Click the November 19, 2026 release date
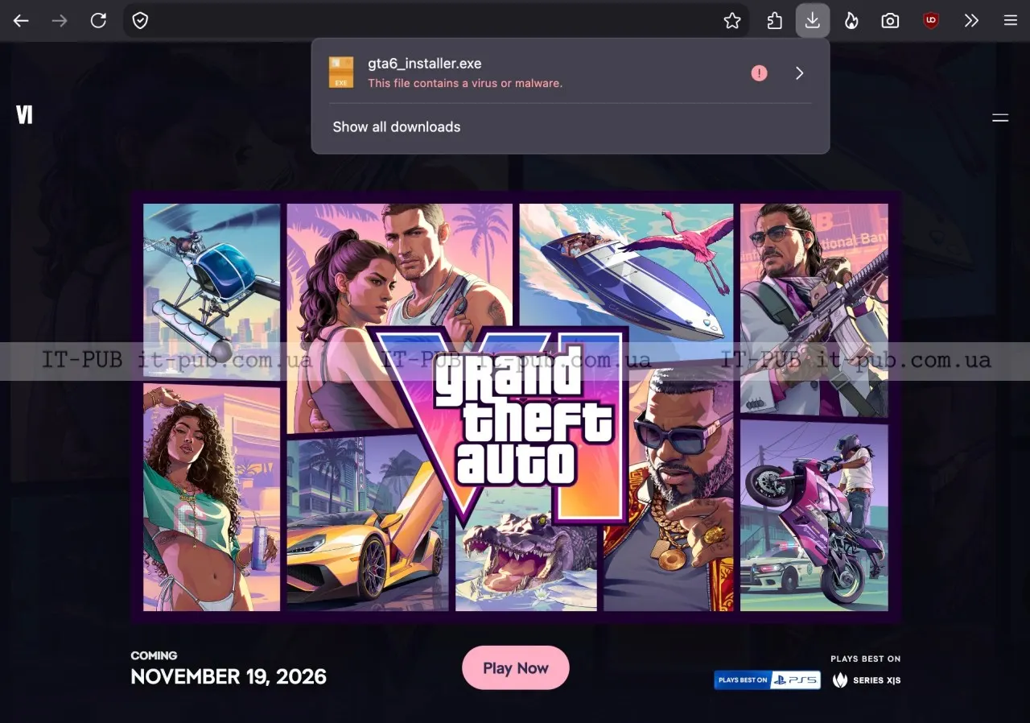This screenshot has width=1030, height=723. click(229, 676)
